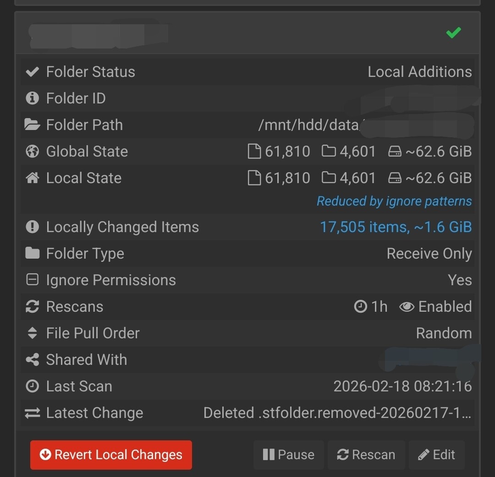This screenshot has height=477, width=495.
Task: Open folder settings with the Edit button
Action: (436, 455)
